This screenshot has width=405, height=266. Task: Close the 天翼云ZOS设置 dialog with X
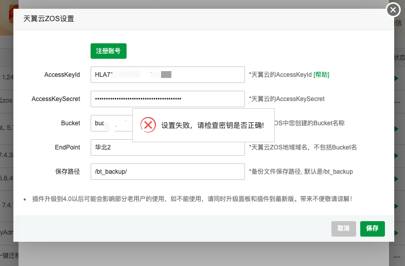(x=393, y=10)
